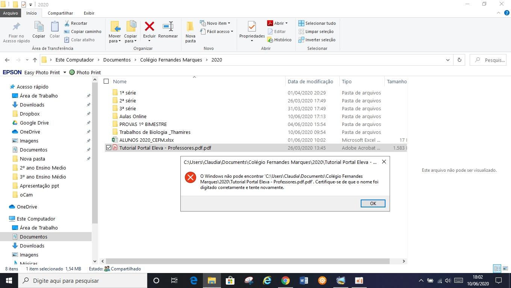Viewport: 511px width, 288px height.
Task: Click Documentos in the address breadcrumb
Action: 117,60
